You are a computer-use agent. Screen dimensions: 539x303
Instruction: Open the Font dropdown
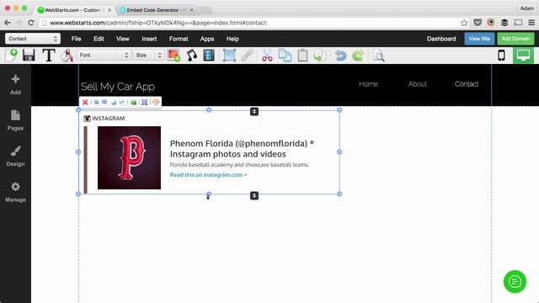[x=104, y=55]
